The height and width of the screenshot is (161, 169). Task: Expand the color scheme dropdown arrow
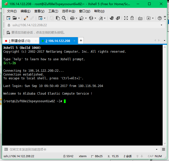point(86,18)
